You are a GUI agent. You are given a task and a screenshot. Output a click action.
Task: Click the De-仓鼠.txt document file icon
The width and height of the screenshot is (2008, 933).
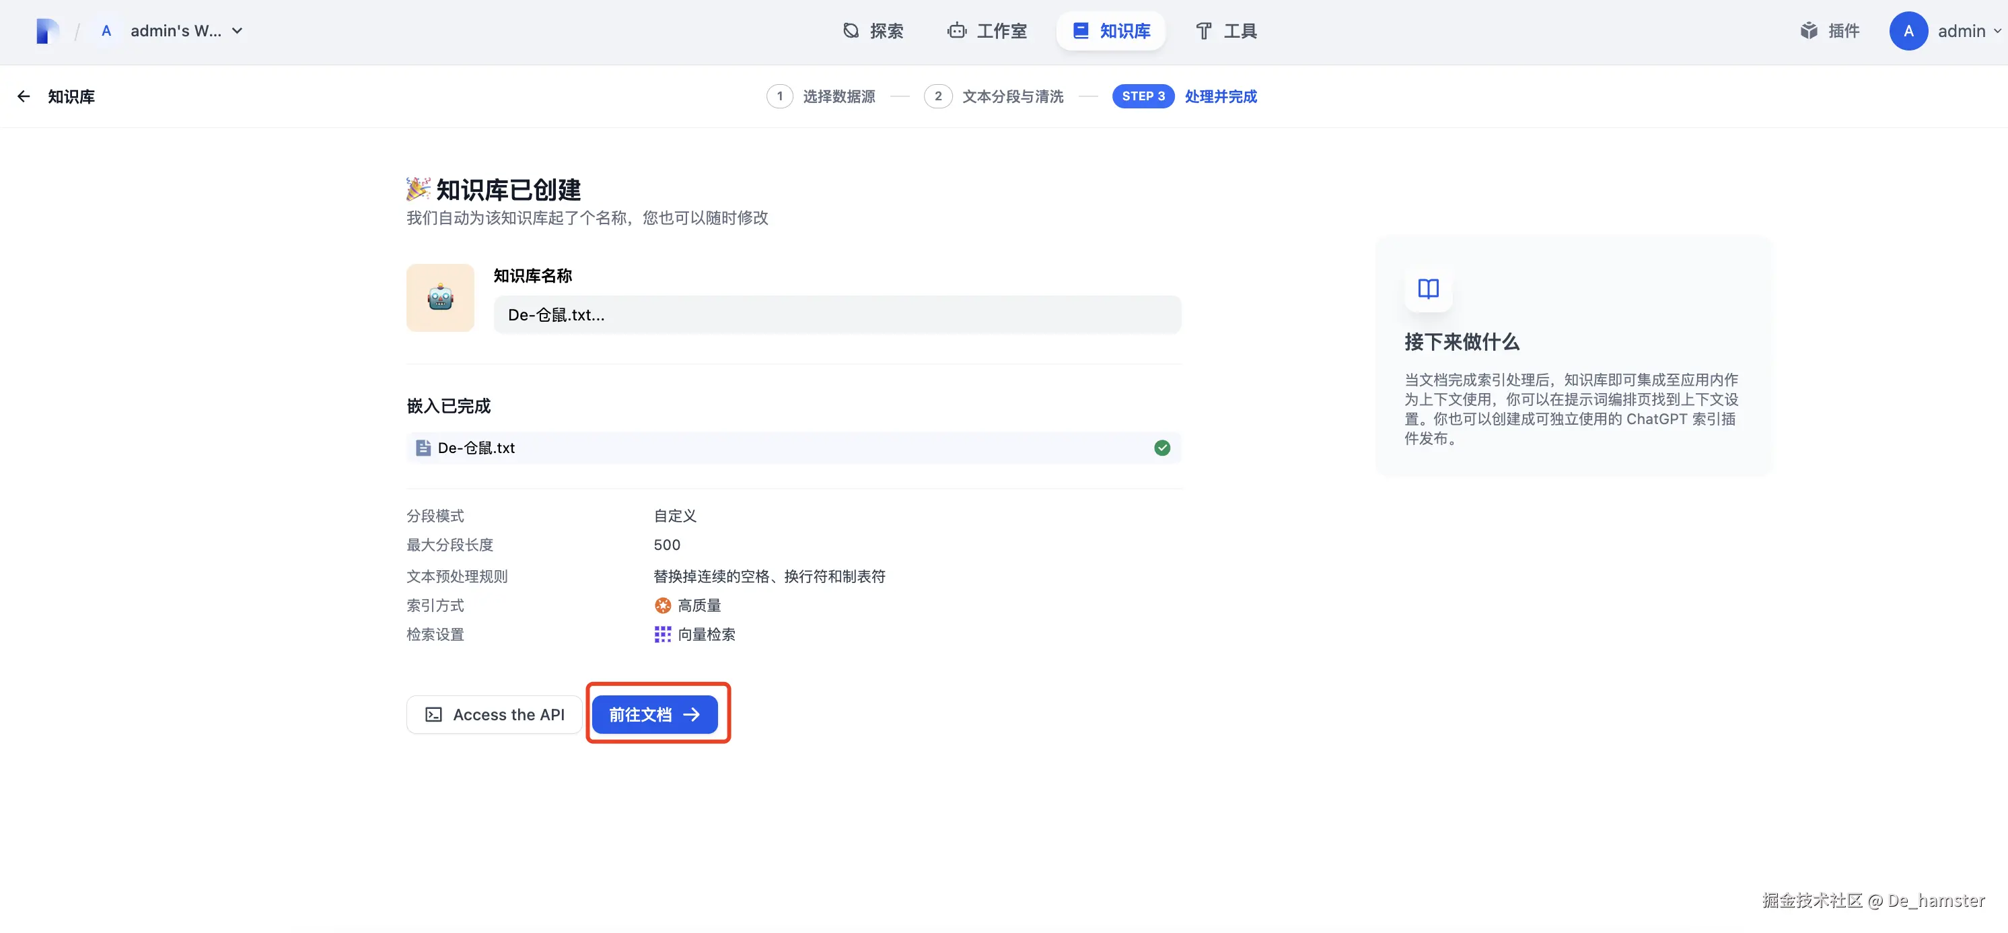pyautogui.click(x=423, y=448)
